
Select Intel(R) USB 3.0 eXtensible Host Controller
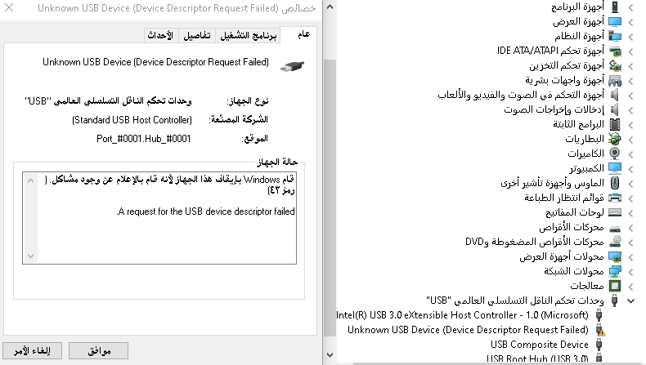462,315
